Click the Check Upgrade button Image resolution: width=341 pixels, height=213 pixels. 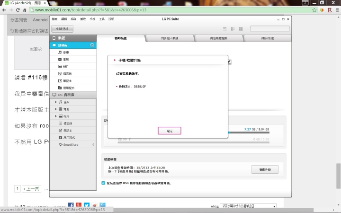tap(265, 169)
